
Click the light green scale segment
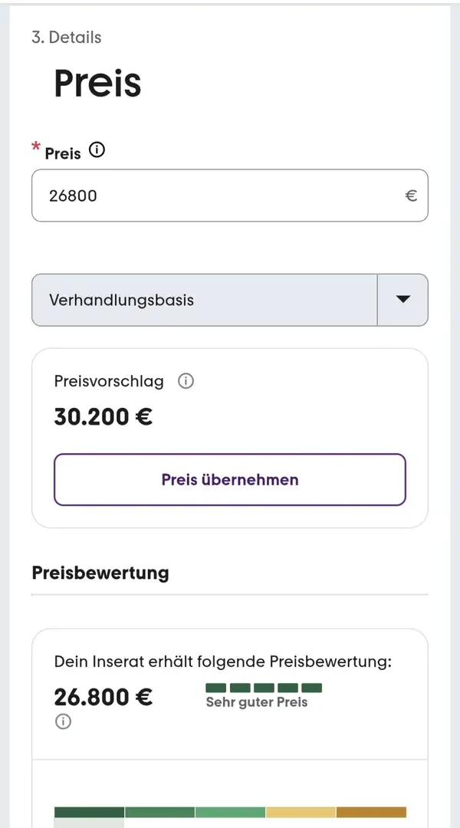coord(230,812)
